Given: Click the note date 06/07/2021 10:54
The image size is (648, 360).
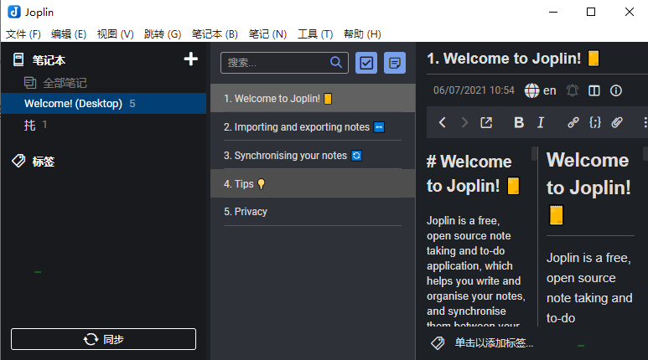Looking at the screenshot, I should (474, 90).
